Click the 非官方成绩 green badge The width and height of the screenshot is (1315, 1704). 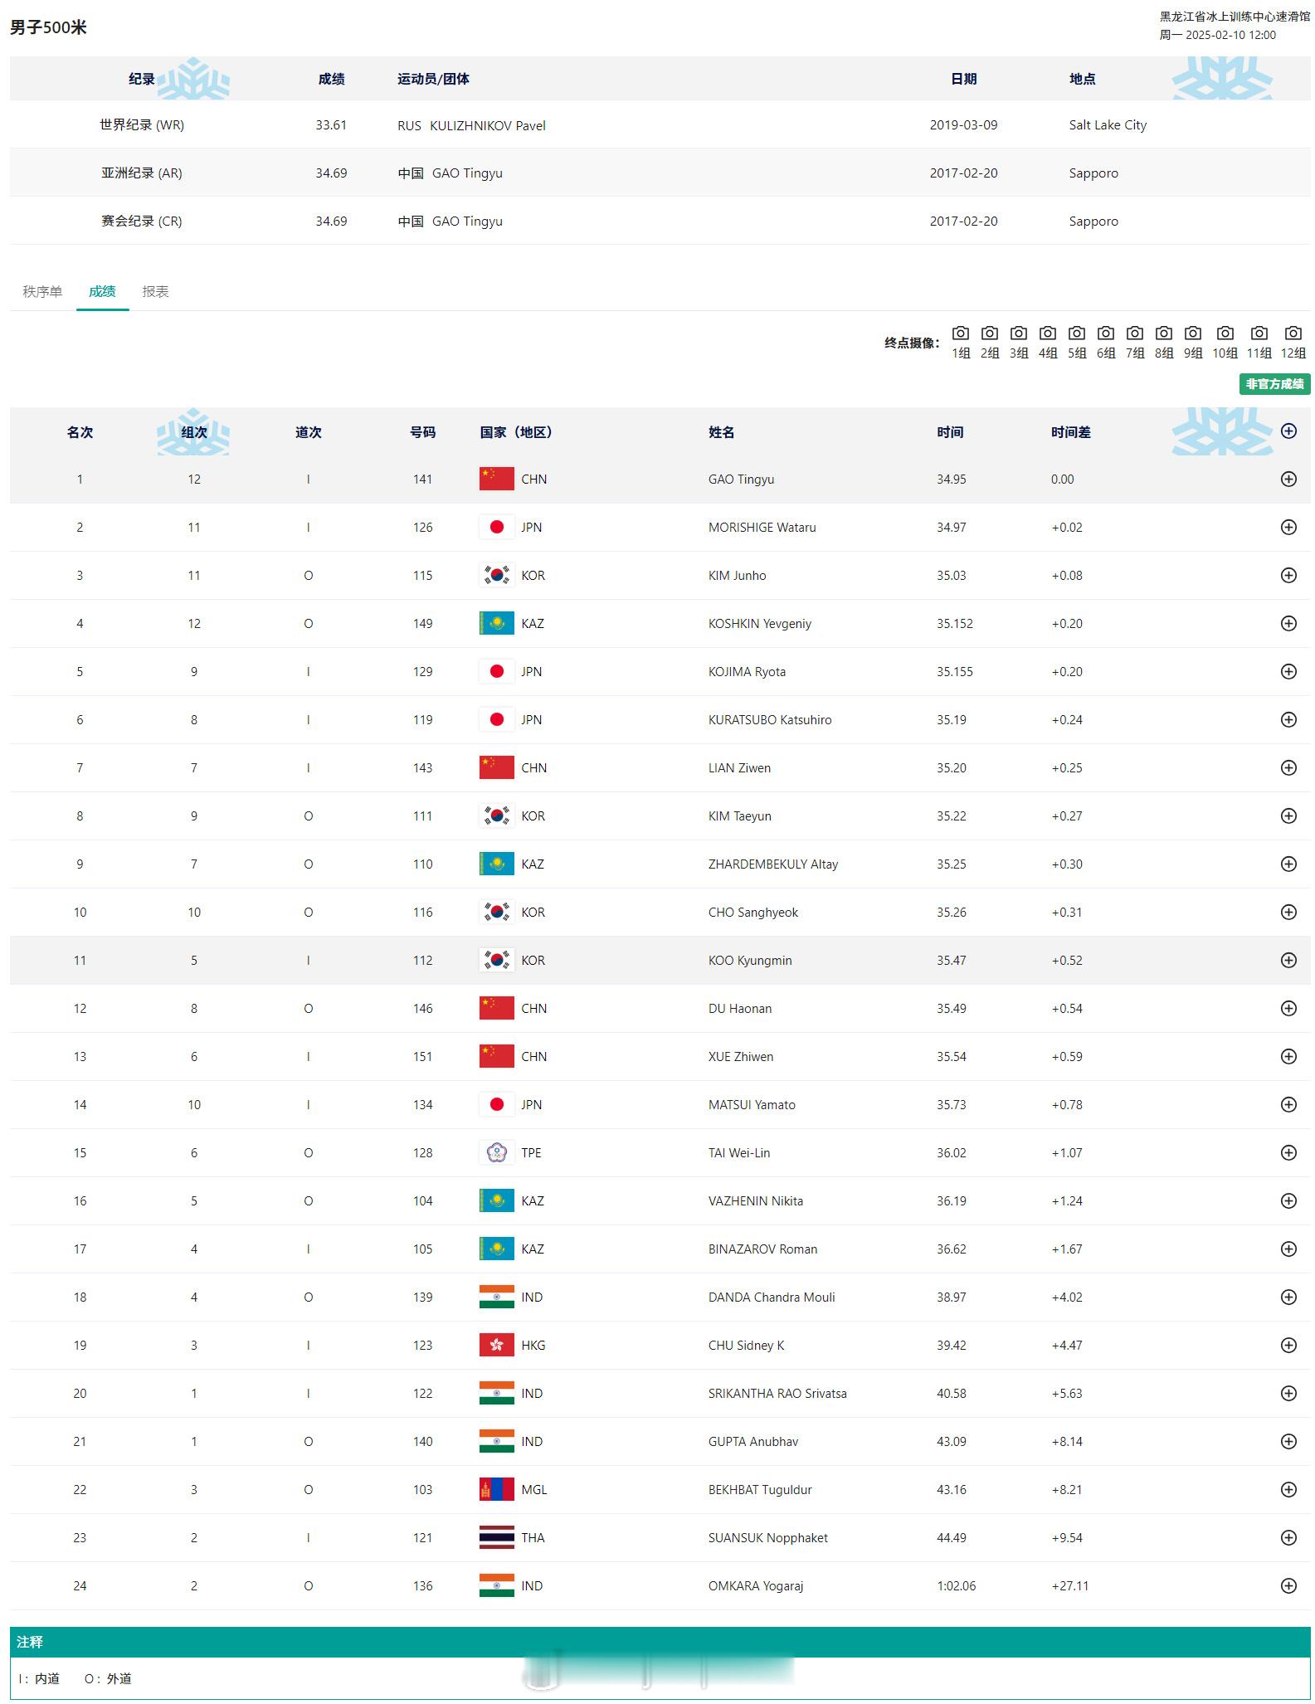point(1275,384)
